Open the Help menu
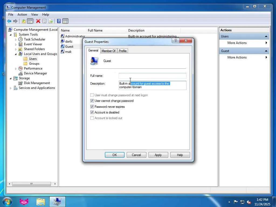276x207 pixels. pos(46,15)
